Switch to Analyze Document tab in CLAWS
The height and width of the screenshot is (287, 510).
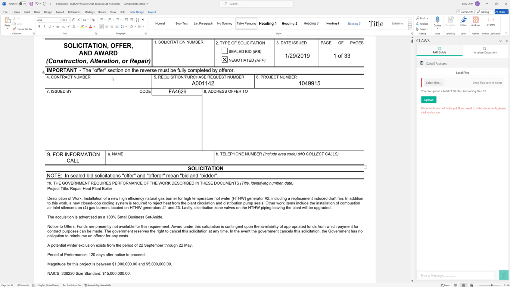click(x=485, y=50)
